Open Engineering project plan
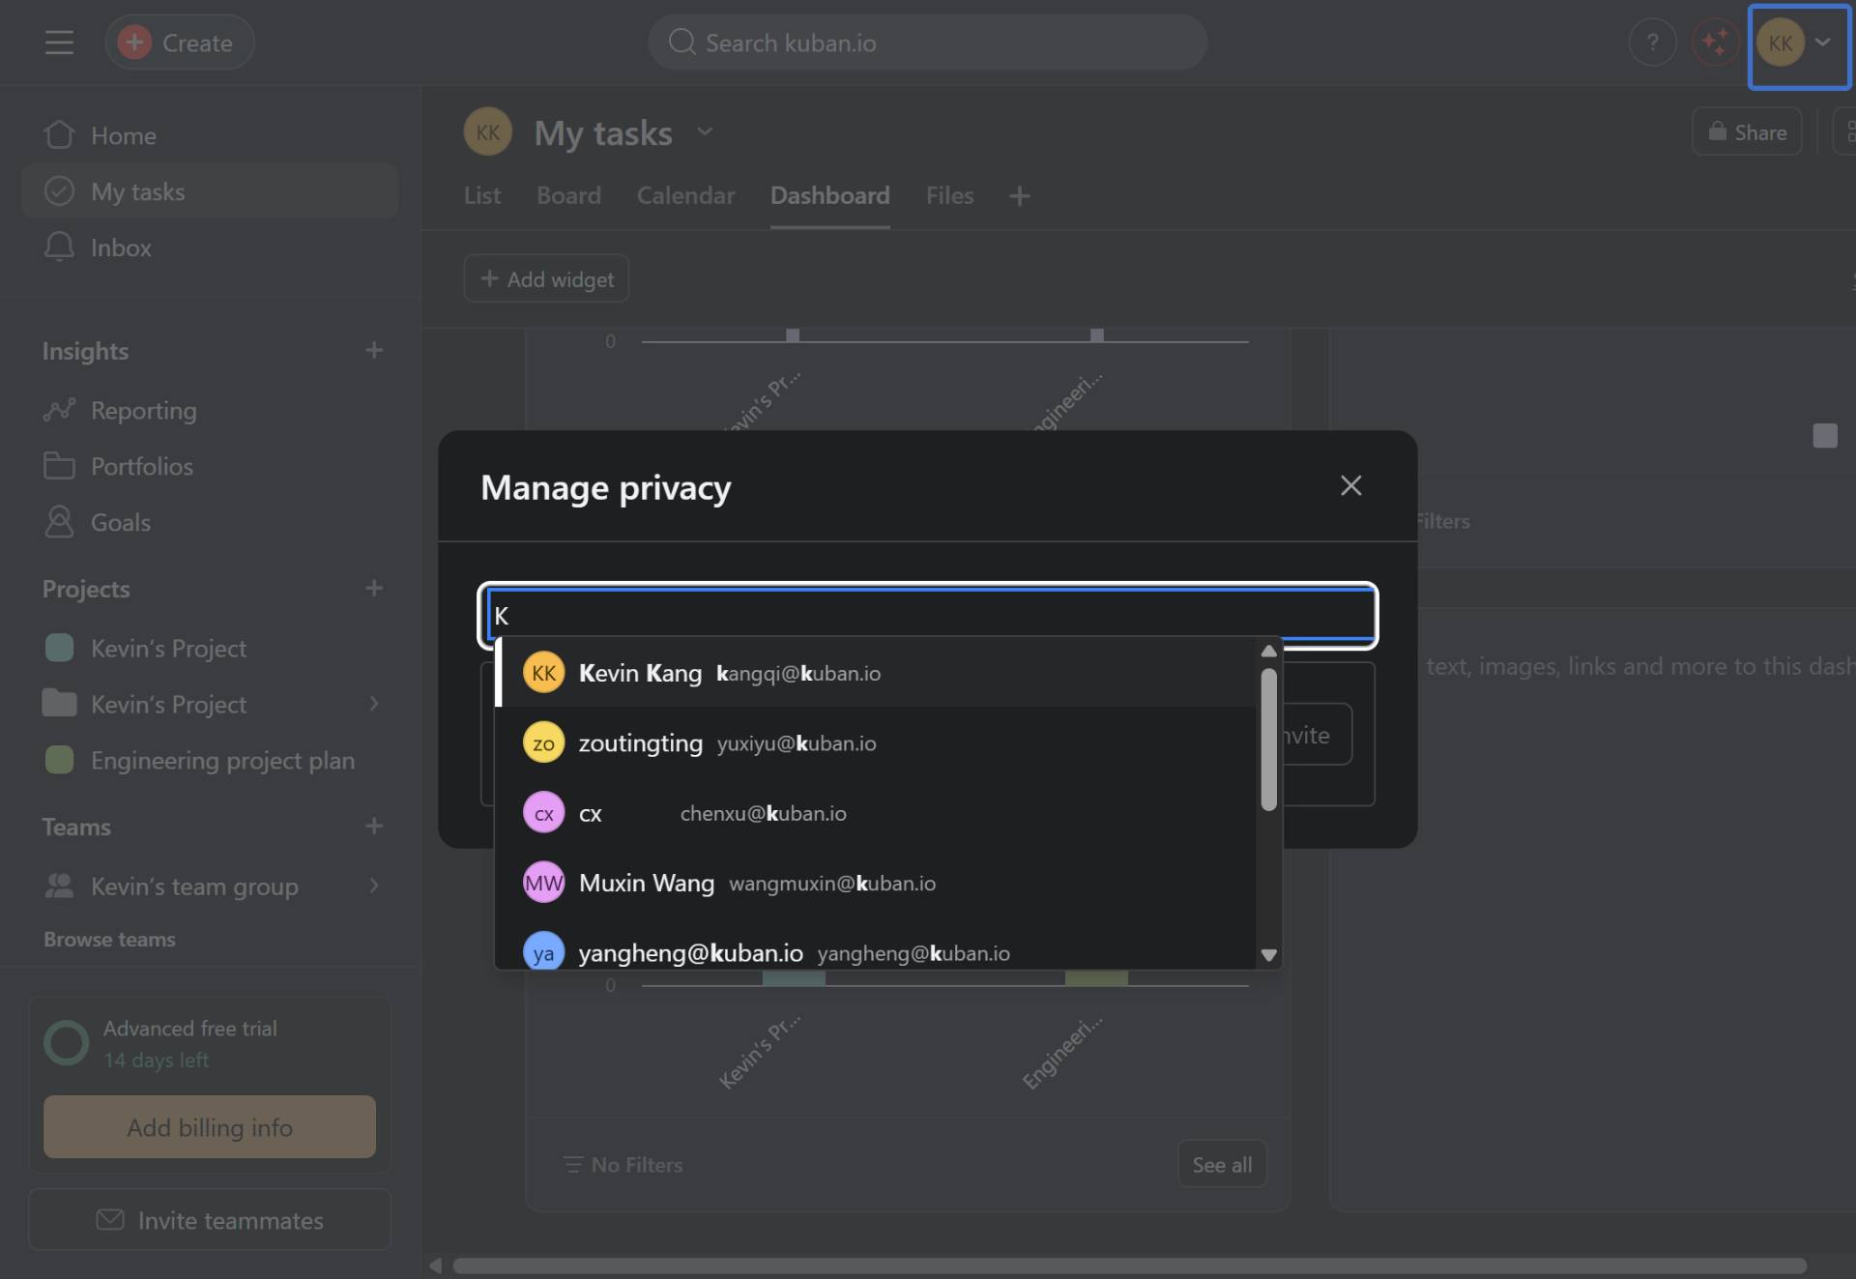 [210, 760]
